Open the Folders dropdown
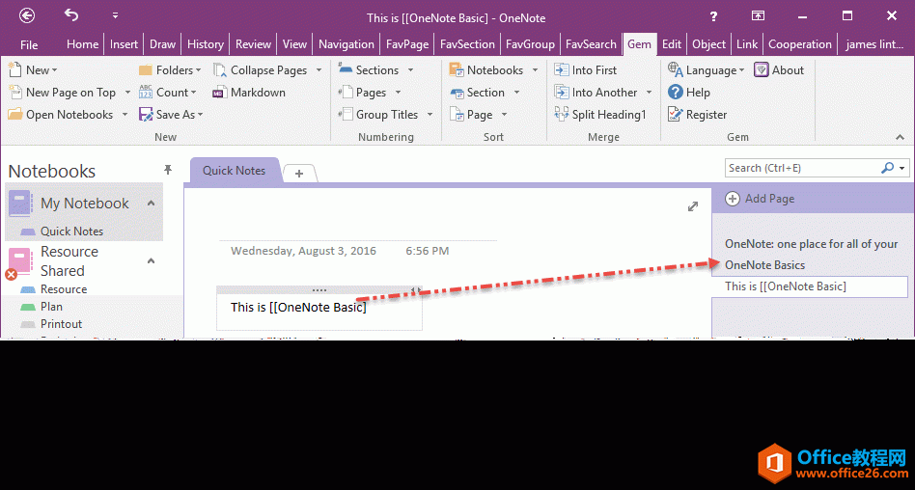The height and width of the screenshot is (490, 915). [x=170, y=70]
